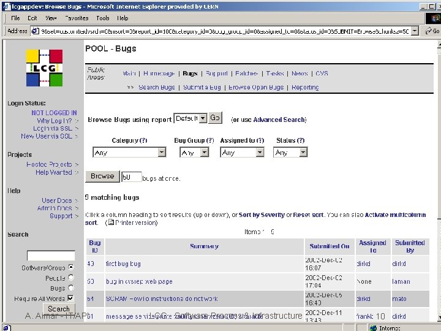Sort by the Submitted On column heading
This screenshot has height=331, width=441.
(330, 246)
